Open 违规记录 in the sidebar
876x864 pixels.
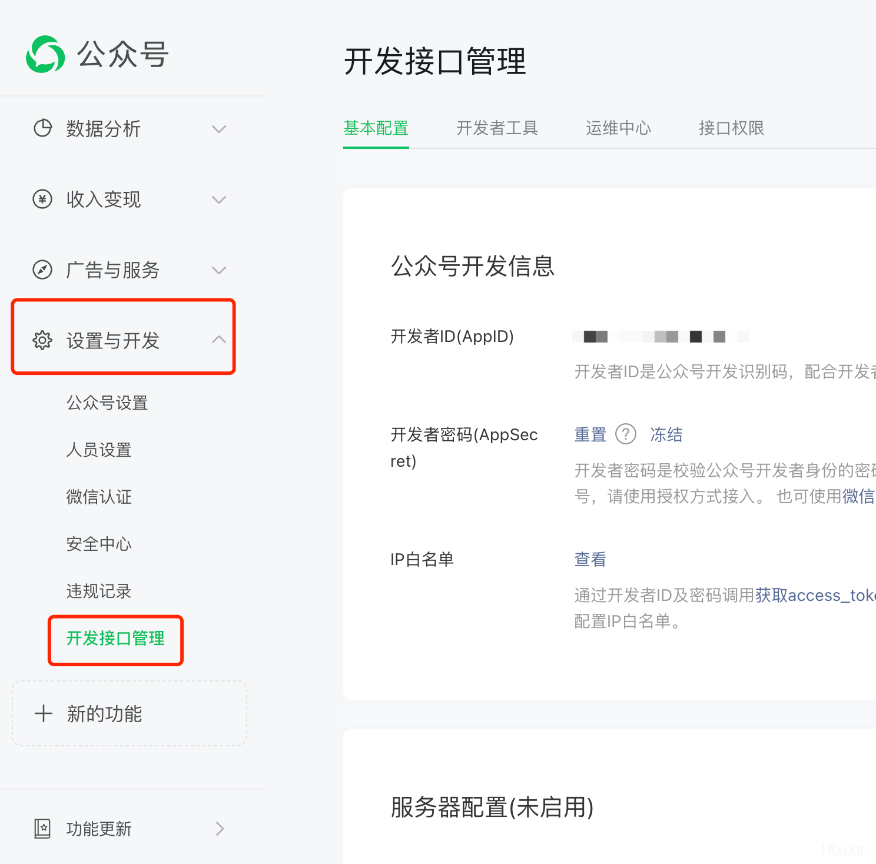99,591
